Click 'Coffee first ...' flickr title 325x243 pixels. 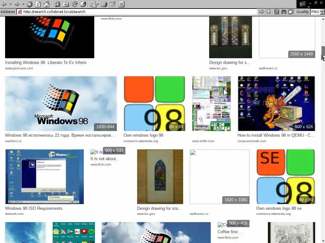pos(230,232)
